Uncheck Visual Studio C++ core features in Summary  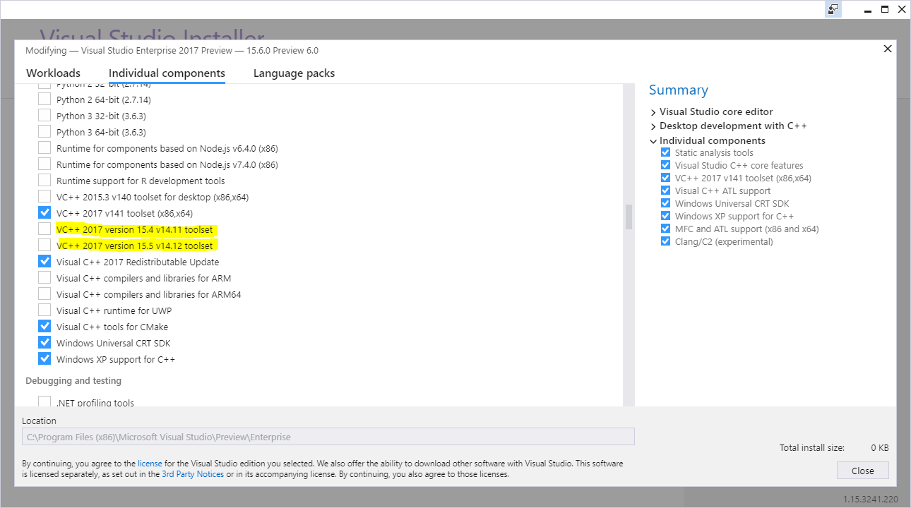coord(665,166)
